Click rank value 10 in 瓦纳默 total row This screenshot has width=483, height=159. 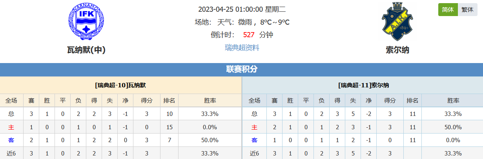pos(170,114)
